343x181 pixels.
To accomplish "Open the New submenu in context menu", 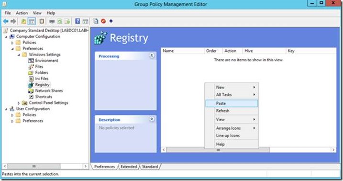I will tap(232, 87).
